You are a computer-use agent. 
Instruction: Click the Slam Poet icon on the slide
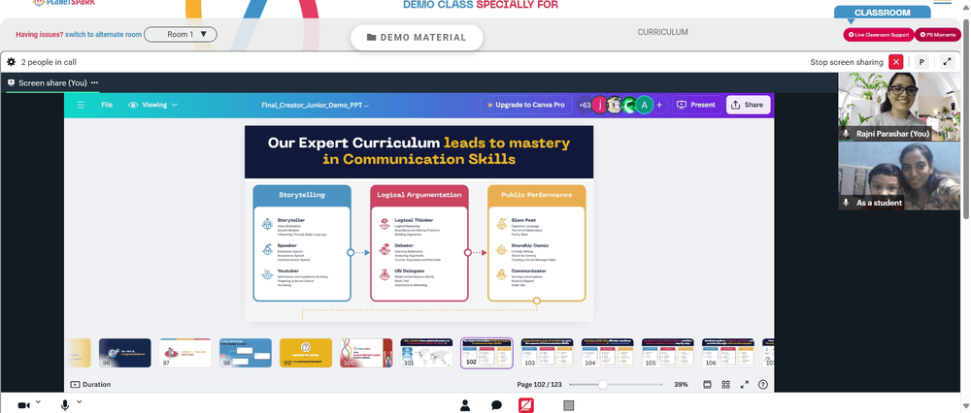(x=501, y=224)
